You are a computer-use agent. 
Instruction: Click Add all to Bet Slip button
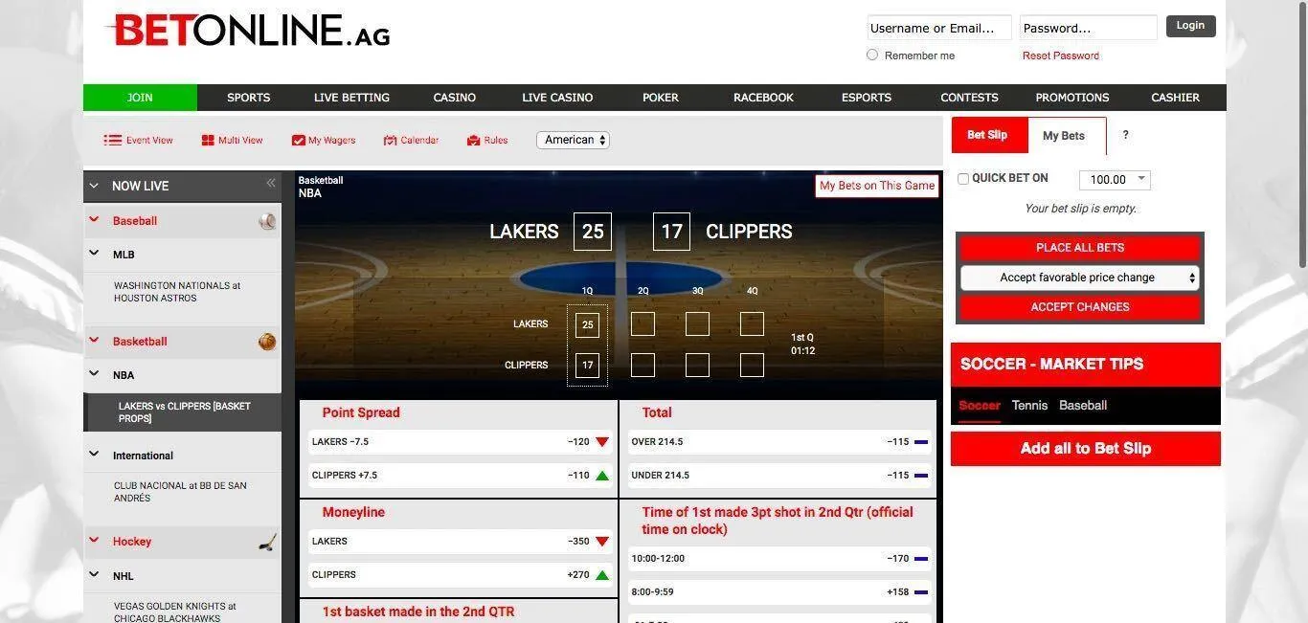click(1086, 449)
